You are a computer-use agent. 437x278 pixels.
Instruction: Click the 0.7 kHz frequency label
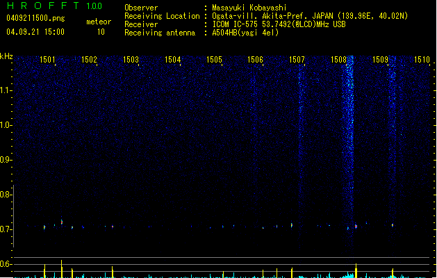(6, 229)
